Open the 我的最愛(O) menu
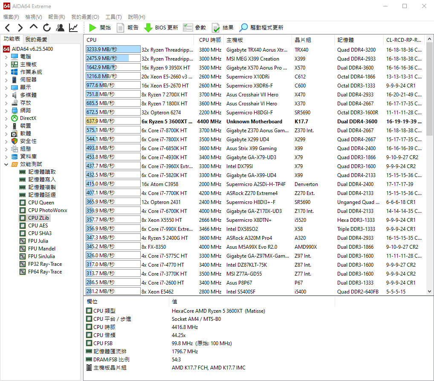Viewport: 434px width, 381px height. click(x=85, y=17)
